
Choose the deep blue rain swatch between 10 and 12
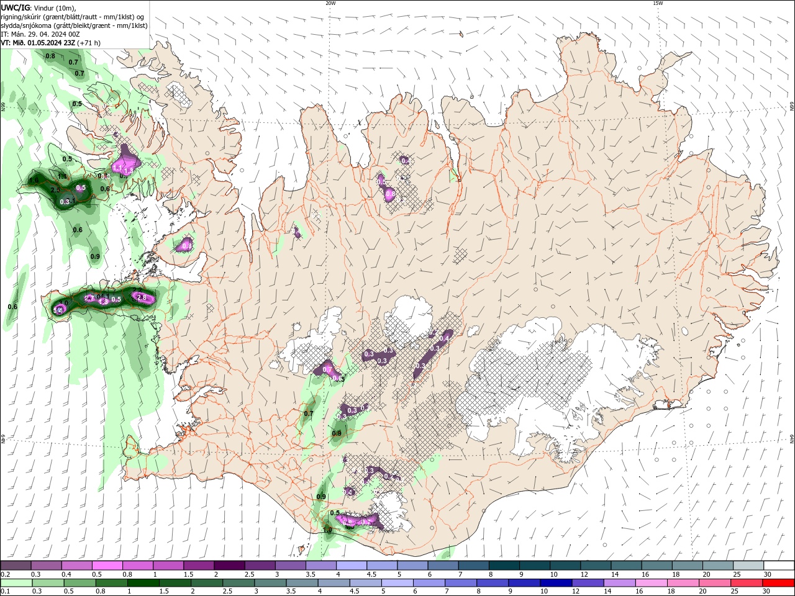556,583
